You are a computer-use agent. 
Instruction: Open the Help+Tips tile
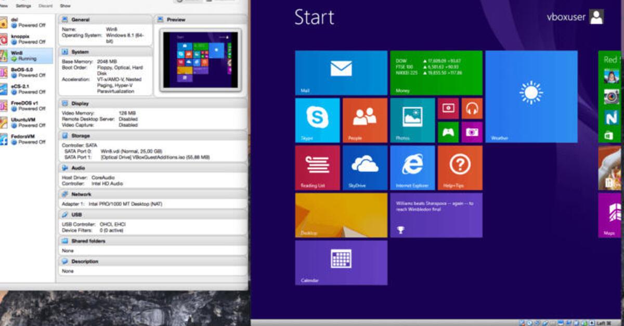click(x=460, y=168)
